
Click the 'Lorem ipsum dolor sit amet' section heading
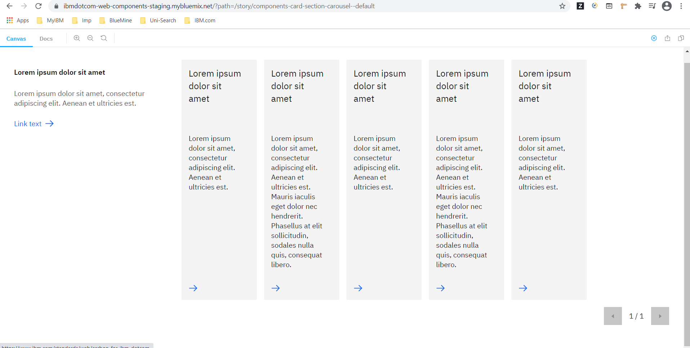click(x=59, y=72)
